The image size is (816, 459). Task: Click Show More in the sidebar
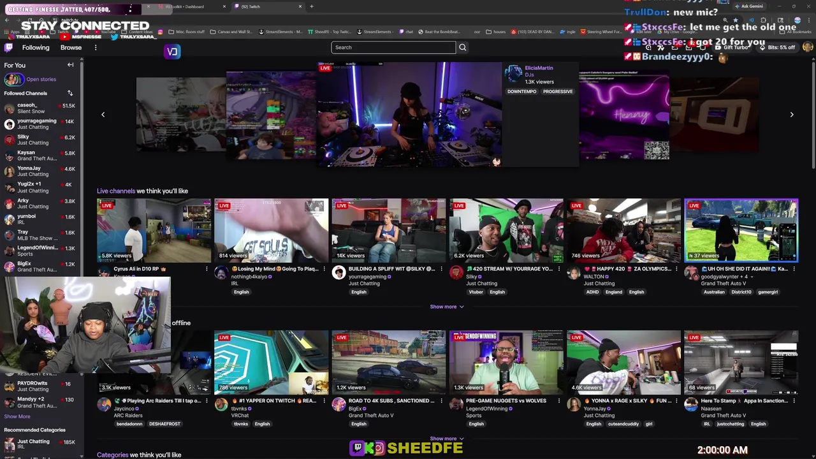(17, 416)
